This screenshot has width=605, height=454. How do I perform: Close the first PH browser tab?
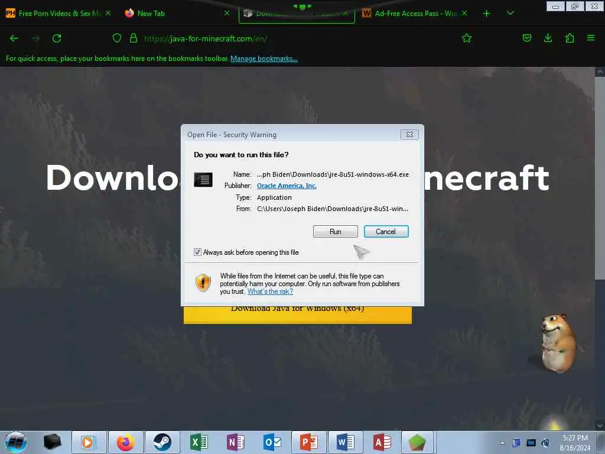click(108, 13)
